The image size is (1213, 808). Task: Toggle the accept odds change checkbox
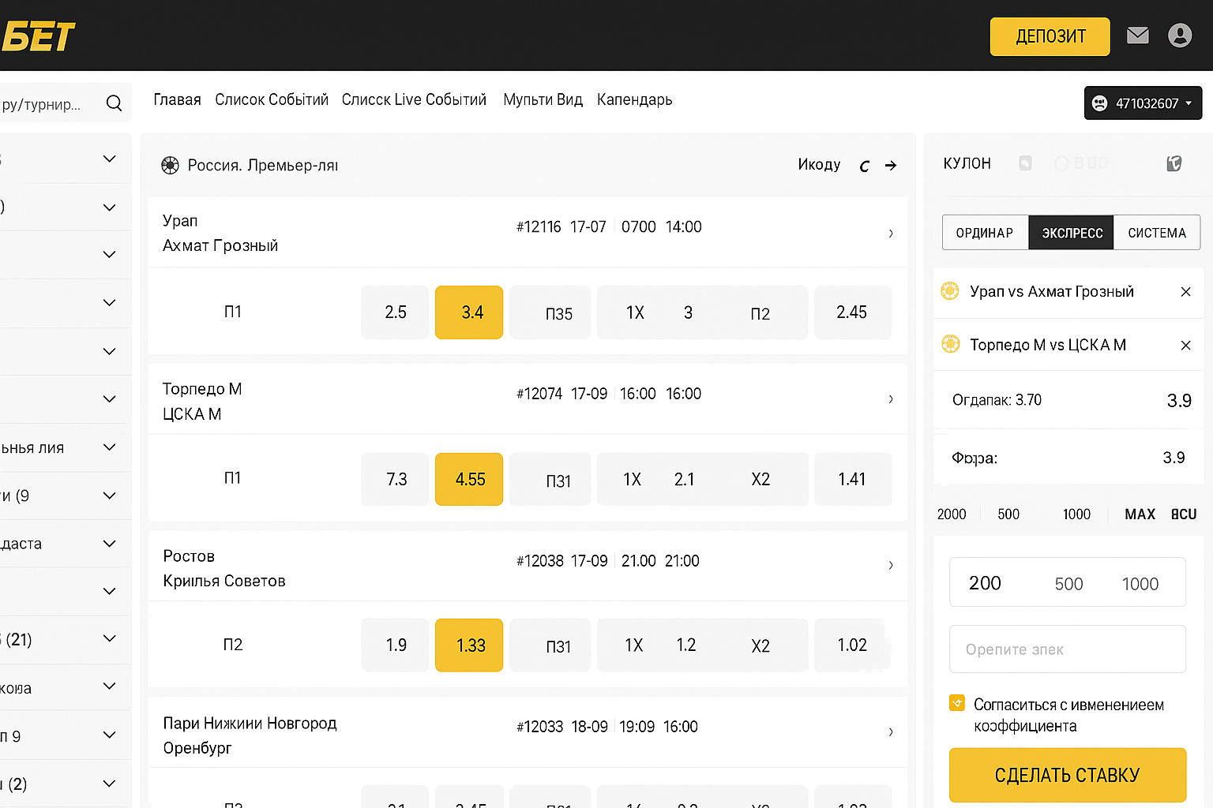pos(957,703)
